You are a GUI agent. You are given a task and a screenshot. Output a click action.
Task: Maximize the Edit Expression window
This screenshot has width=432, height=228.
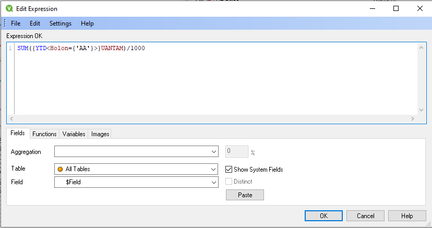pyautogui.click(x=396, y=8)
